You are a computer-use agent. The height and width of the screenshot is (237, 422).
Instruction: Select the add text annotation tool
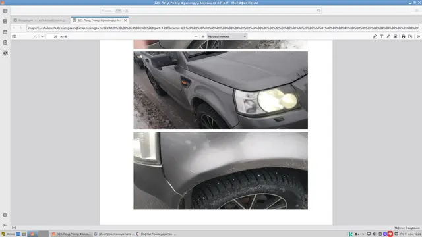382,36
